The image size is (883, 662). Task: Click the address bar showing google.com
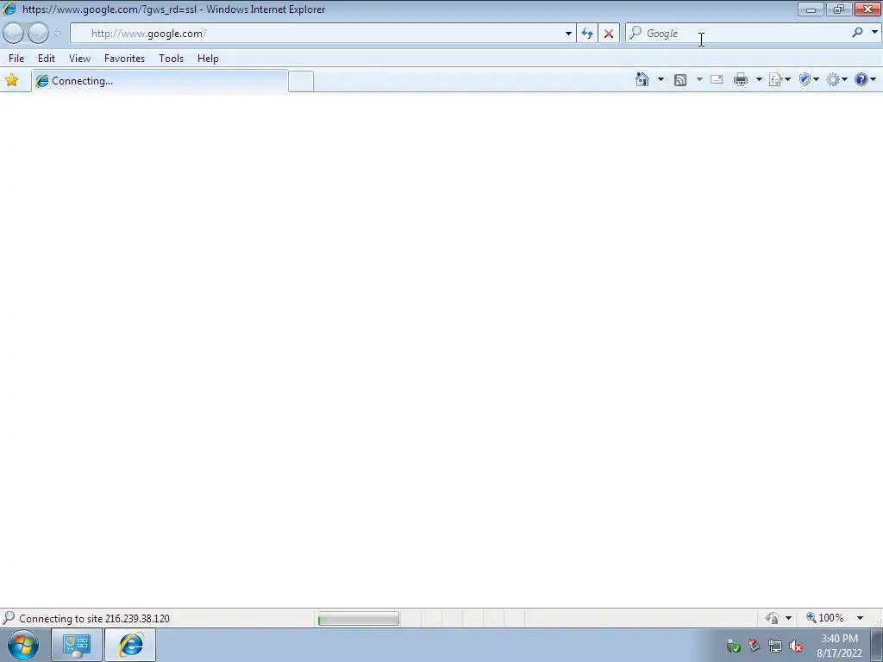tap(316, 34)
